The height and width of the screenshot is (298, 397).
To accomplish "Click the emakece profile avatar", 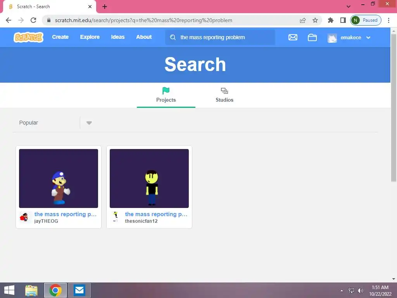I will coord(332,38).
